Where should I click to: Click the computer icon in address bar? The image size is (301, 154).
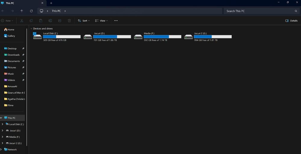(42, 11)
